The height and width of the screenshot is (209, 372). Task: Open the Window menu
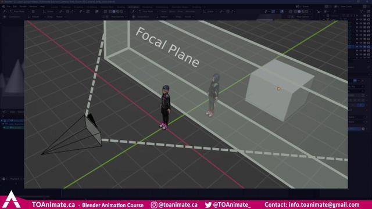(x=33, y=6)
